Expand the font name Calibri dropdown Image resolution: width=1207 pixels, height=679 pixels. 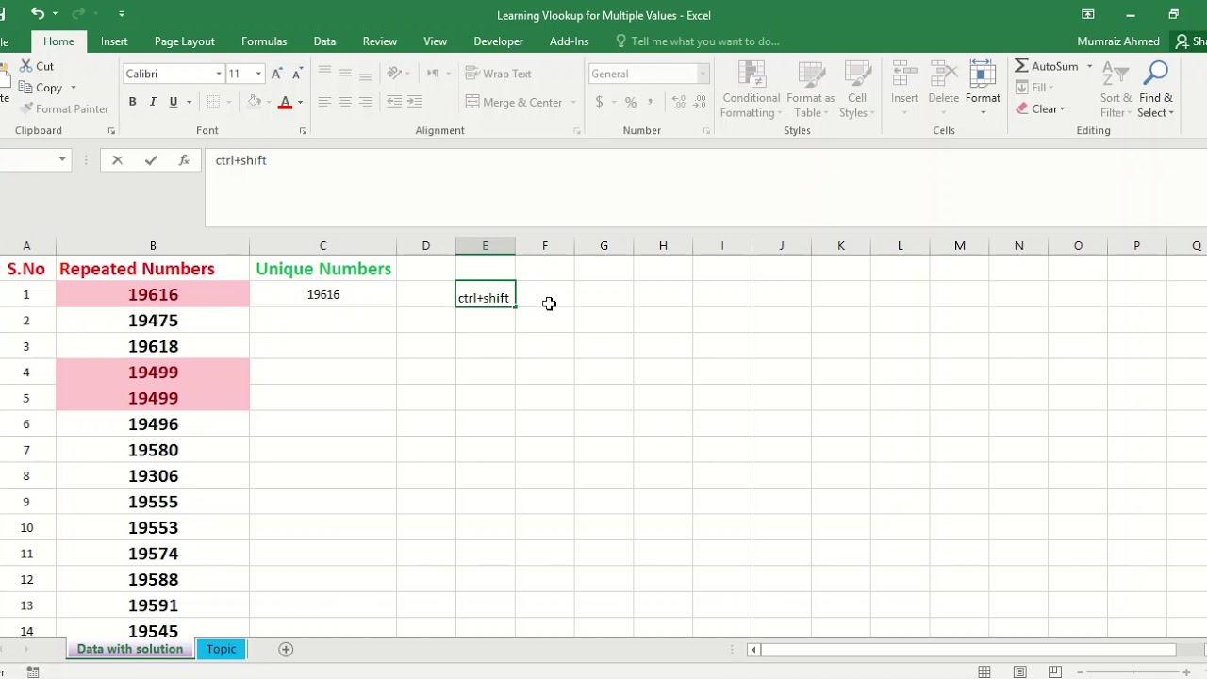point(219,74)
